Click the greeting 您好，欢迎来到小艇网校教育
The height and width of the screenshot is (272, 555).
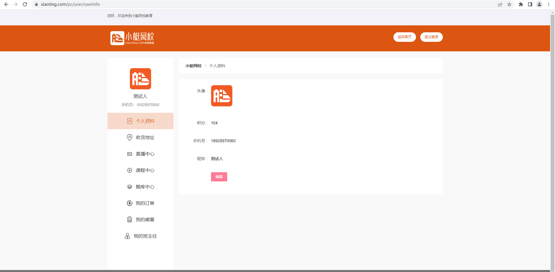130,16
